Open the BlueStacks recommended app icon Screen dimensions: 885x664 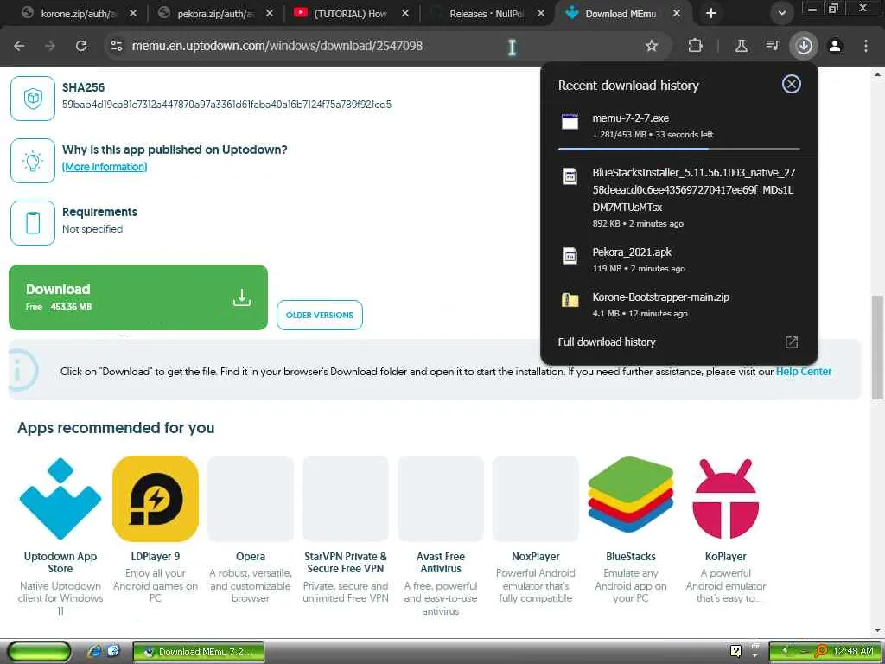630,495
